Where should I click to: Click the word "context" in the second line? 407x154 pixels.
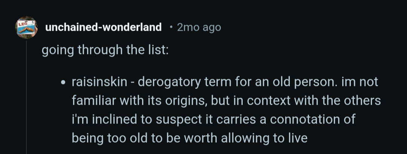point(280,101)
